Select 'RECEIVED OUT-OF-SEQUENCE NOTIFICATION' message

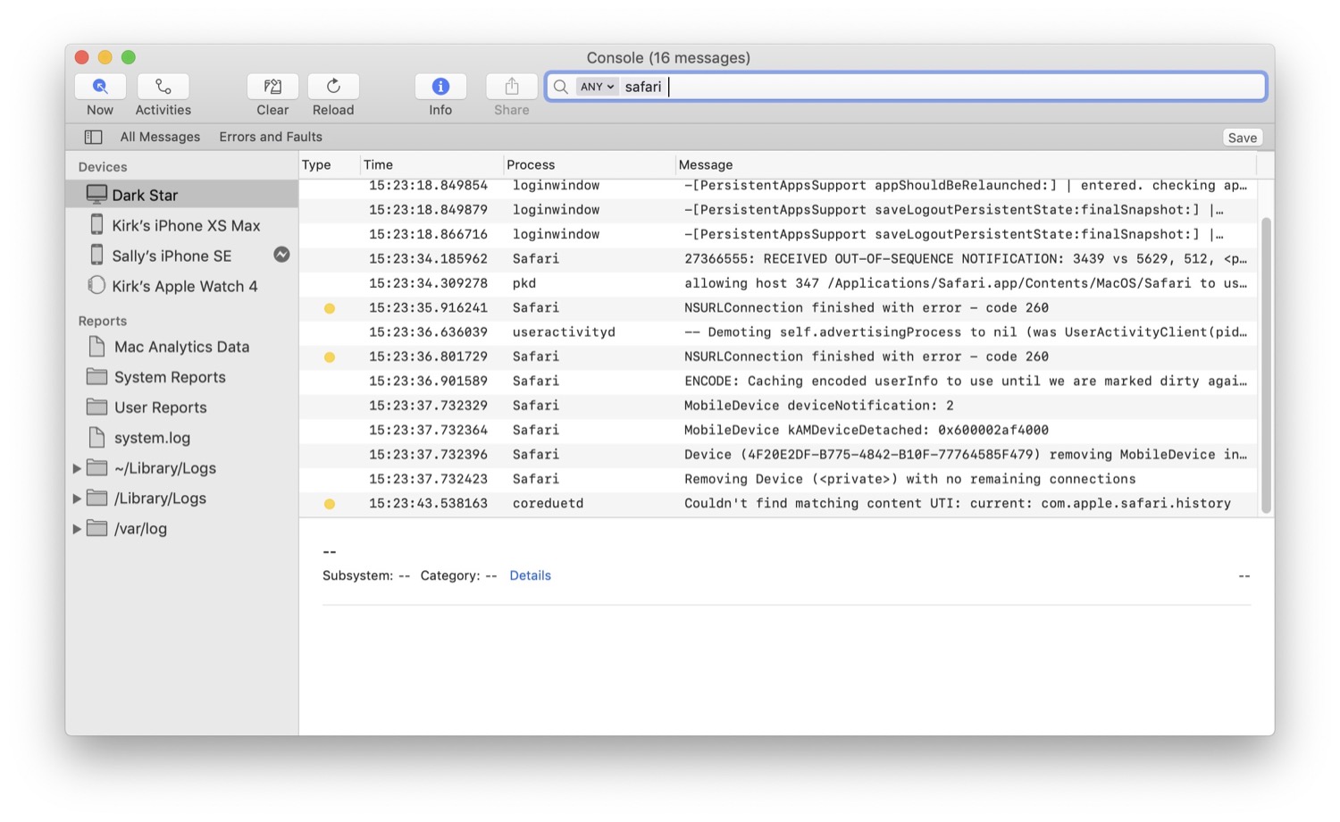pos(965,259)
